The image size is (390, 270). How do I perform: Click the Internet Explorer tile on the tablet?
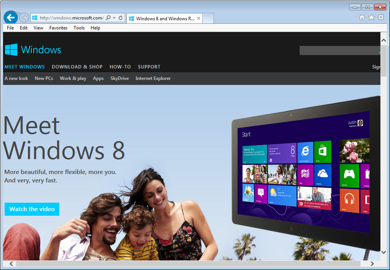click(305, 153)
